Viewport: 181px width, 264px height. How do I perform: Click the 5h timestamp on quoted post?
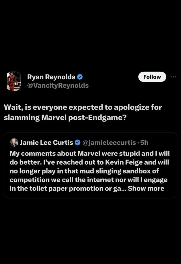144,143
